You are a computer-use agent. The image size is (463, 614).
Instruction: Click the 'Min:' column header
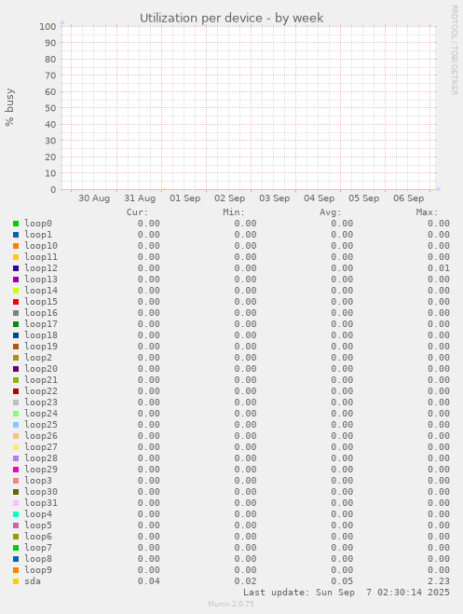pos(234,212)
